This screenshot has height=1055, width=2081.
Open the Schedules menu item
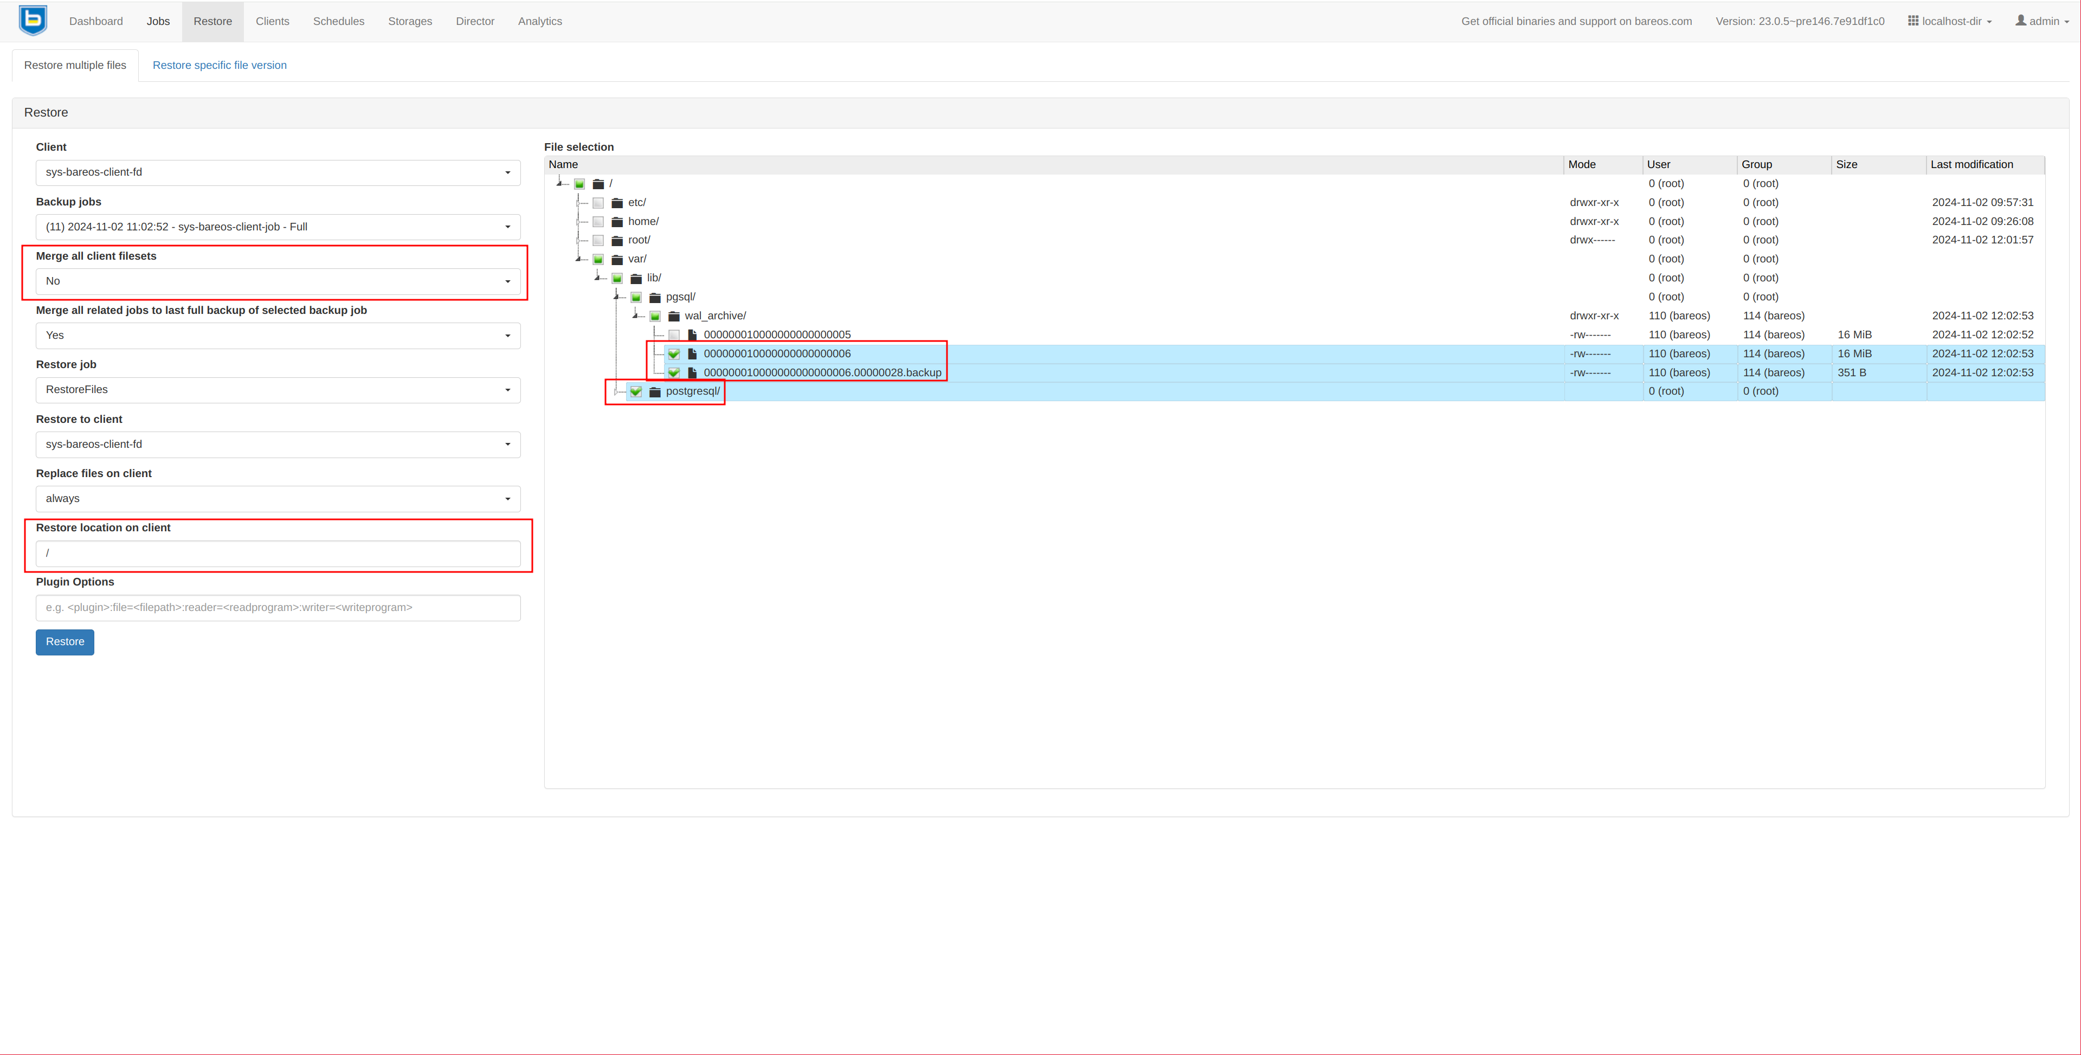pos(338,21)
